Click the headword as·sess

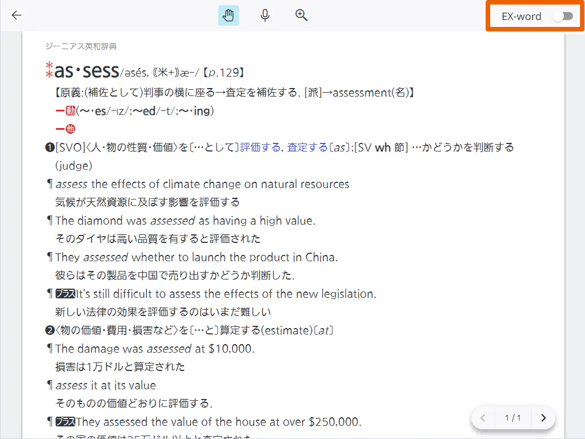[x=87, y=71]
